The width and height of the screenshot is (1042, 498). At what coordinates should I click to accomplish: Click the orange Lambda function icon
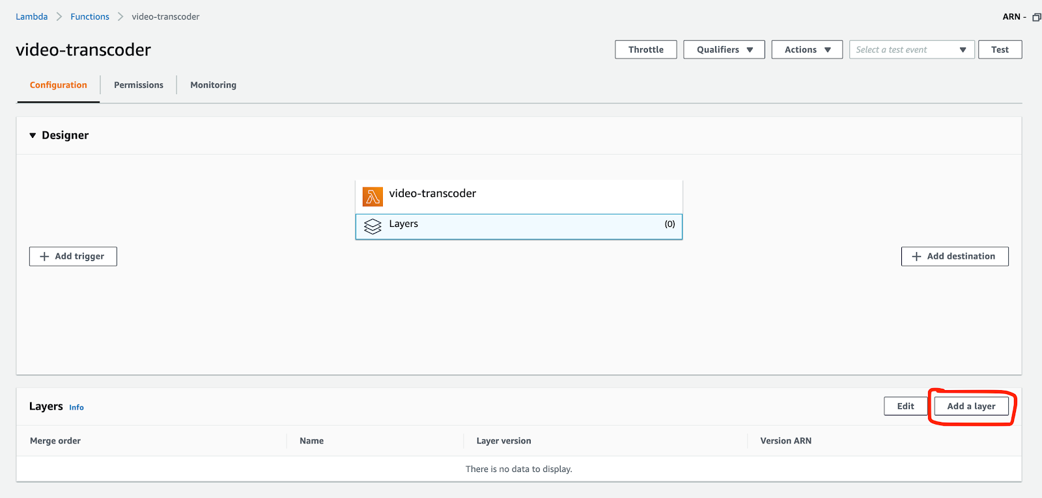373,196
